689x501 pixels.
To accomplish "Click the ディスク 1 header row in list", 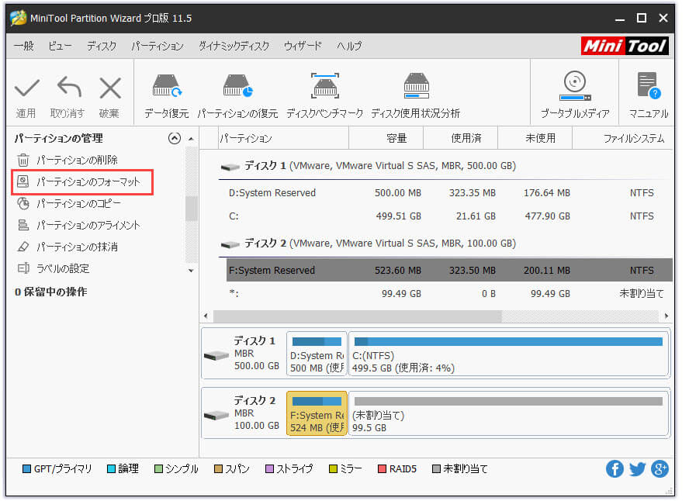I will (x=446, y=166).
